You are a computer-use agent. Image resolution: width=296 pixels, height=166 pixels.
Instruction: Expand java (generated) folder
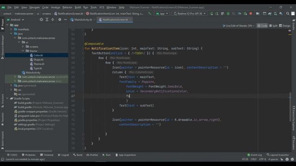(x=11, y=85)
